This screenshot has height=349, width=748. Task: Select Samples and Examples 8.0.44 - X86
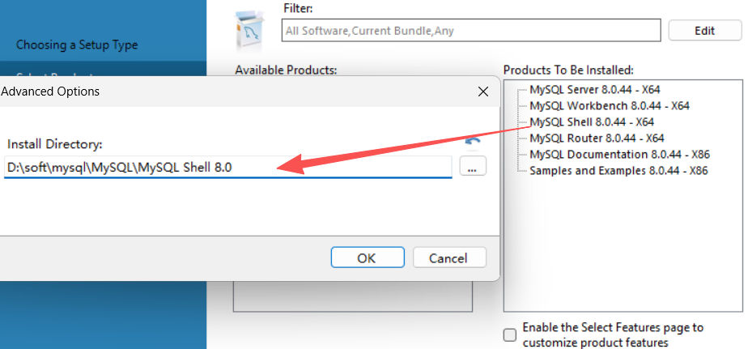click(618, 170)
